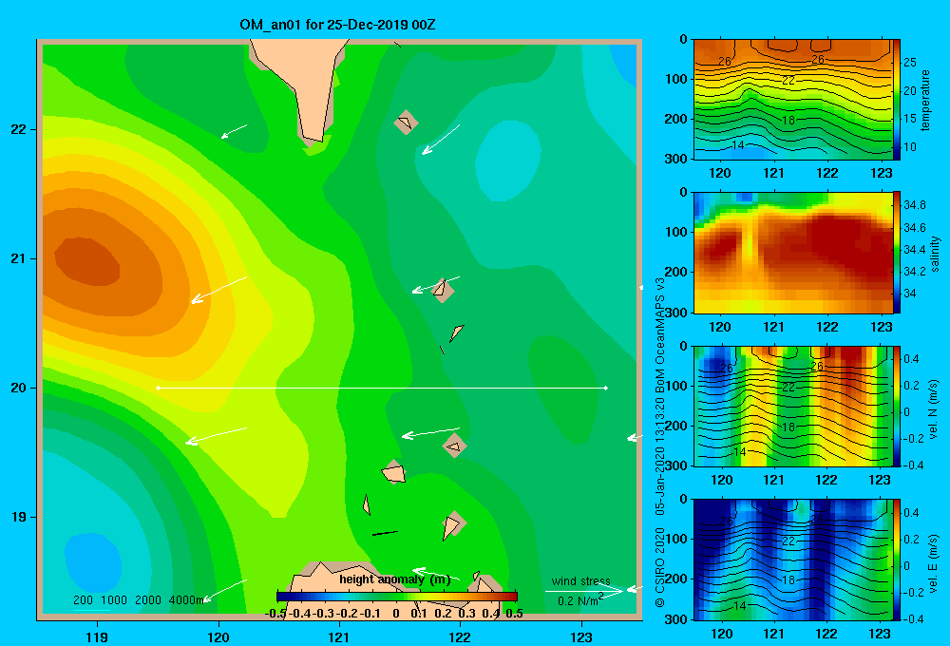Viewport: 950px width, 646px height.
Task: Click "25" on temperature color scale
Action: (x=909, y=62)
